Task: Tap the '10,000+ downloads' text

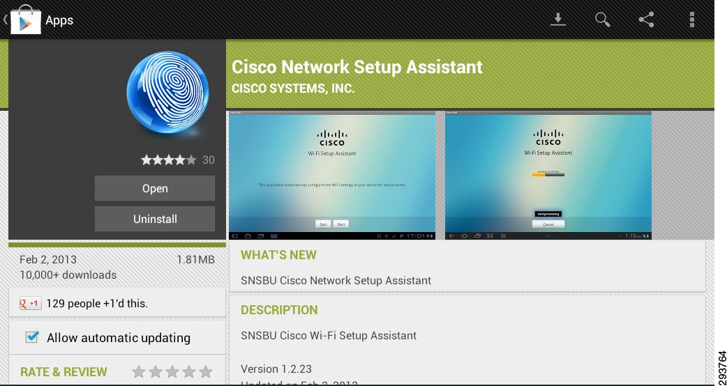Action: tap(68, 275)
